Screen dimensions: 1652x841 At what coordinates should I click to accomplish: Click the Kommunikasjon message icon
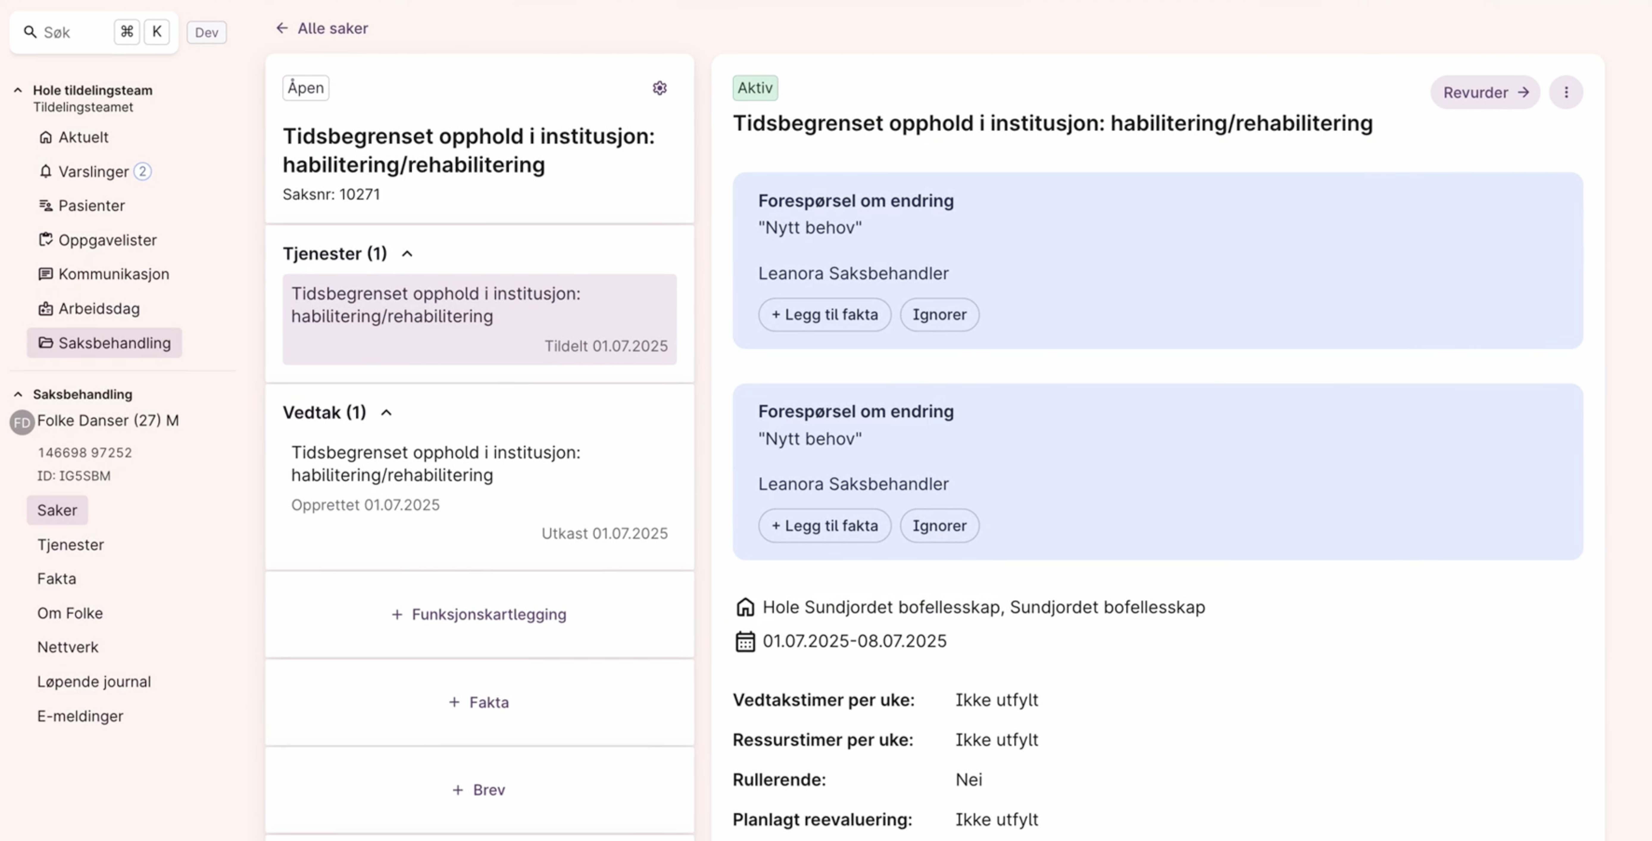(46, 274)
